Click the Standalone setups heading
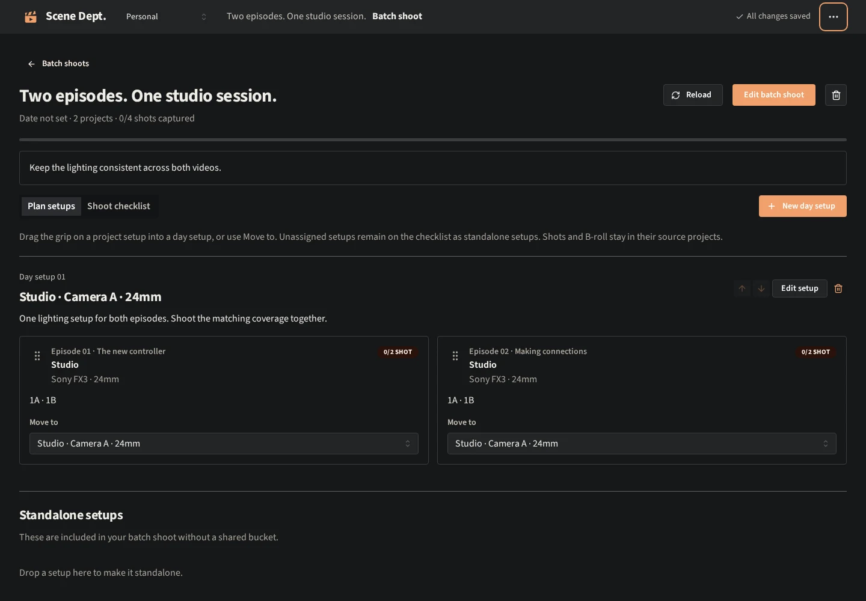The image size is (866, 601). click(x=71, y=515)
